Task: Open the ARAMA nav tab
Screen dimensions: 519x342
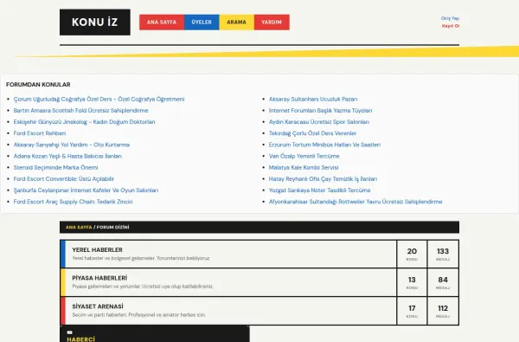Action: click(237, 23)
